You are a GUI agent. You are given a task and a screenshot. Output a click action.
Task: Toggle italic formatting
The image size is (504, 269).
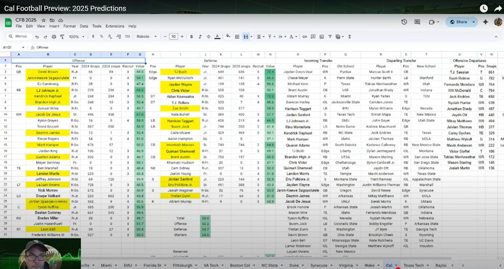pyautogui.click(x=200, y=37)
